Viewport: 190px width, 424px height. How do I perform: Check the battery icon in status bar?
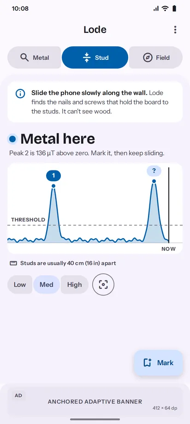coord(174,8)
